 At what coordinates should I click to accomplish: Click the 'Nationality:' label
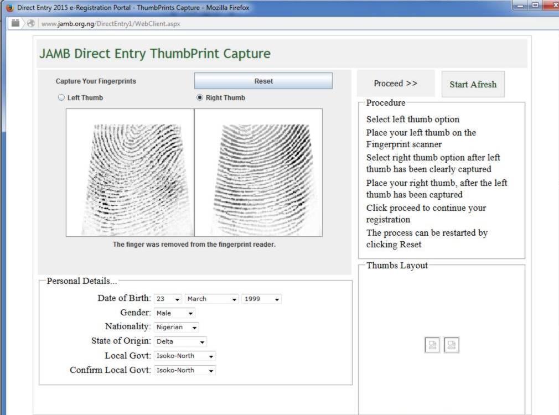click(128, 326)
